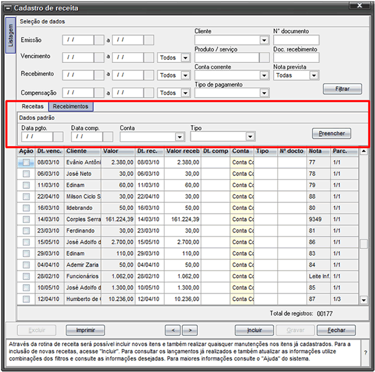This screenshot has height=372, width=375.
Task: Check the Ação box for Funcionários row
Action: 26,276
